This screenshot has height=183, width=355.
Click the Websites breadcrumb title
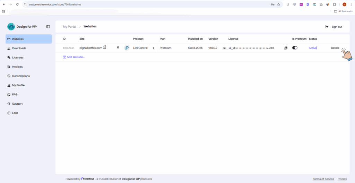click(x=90, y=26)
